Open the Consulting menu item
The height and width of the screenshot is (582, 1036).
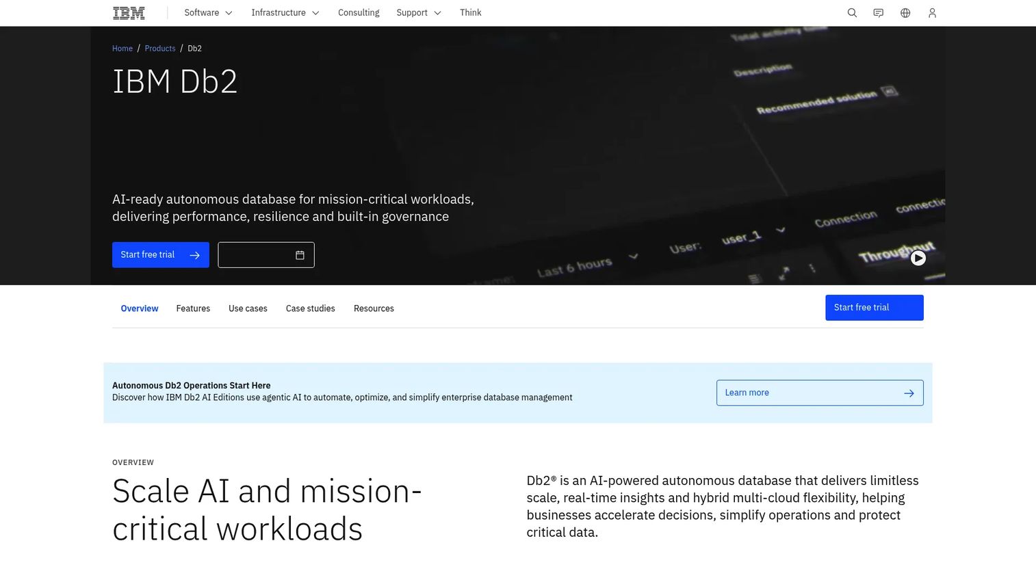pos(359,13)
